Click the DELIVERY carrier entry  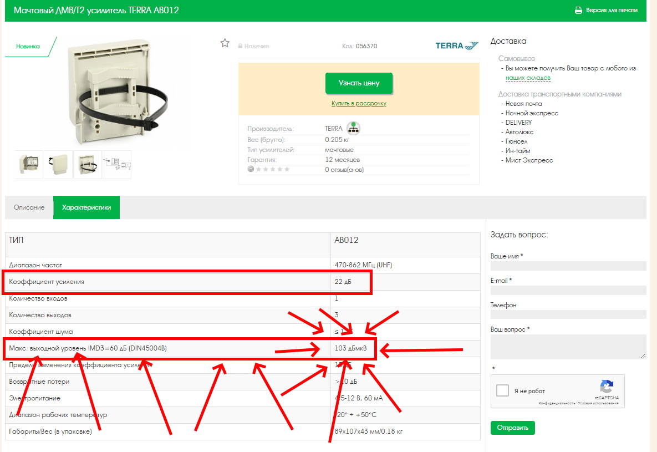point(518,123)
